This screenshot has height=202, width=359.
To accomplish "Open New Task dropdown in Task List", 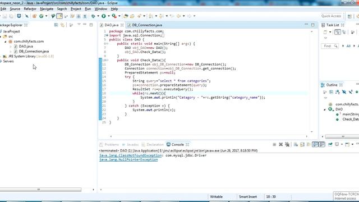I will (330, 33).
